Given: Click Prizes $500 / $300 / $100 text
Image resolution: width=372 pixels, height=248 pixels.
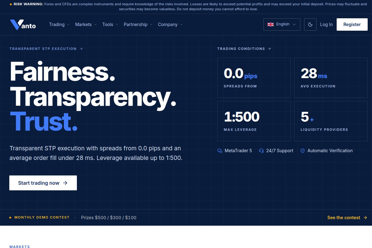Looking at the screenshot, I should 108,218.
